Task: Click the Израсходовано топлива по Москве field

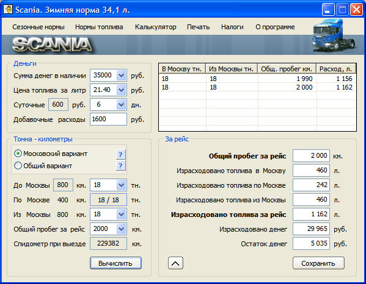Action: point(311,185)
